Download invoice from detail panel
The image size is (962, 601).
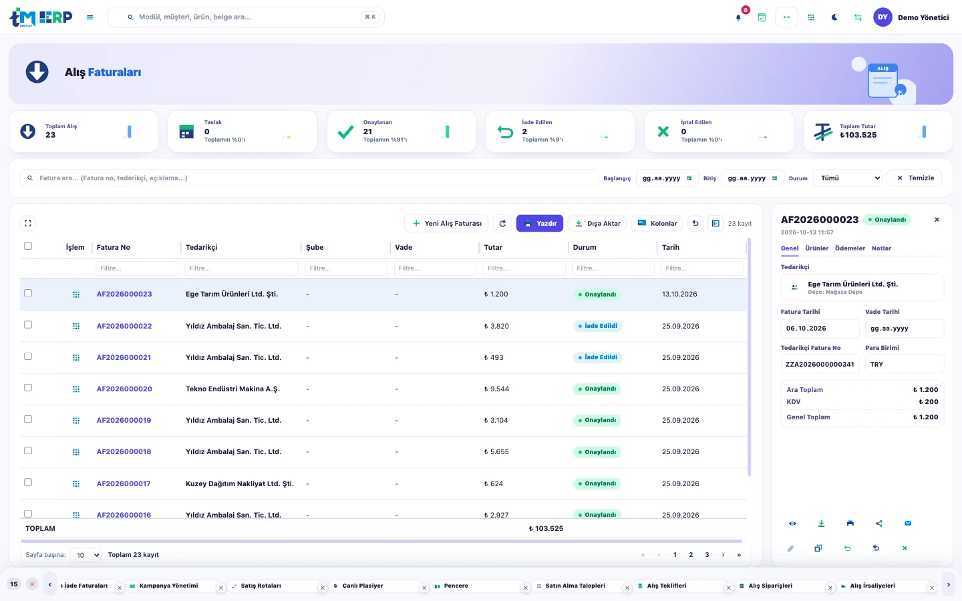point(821,524)
